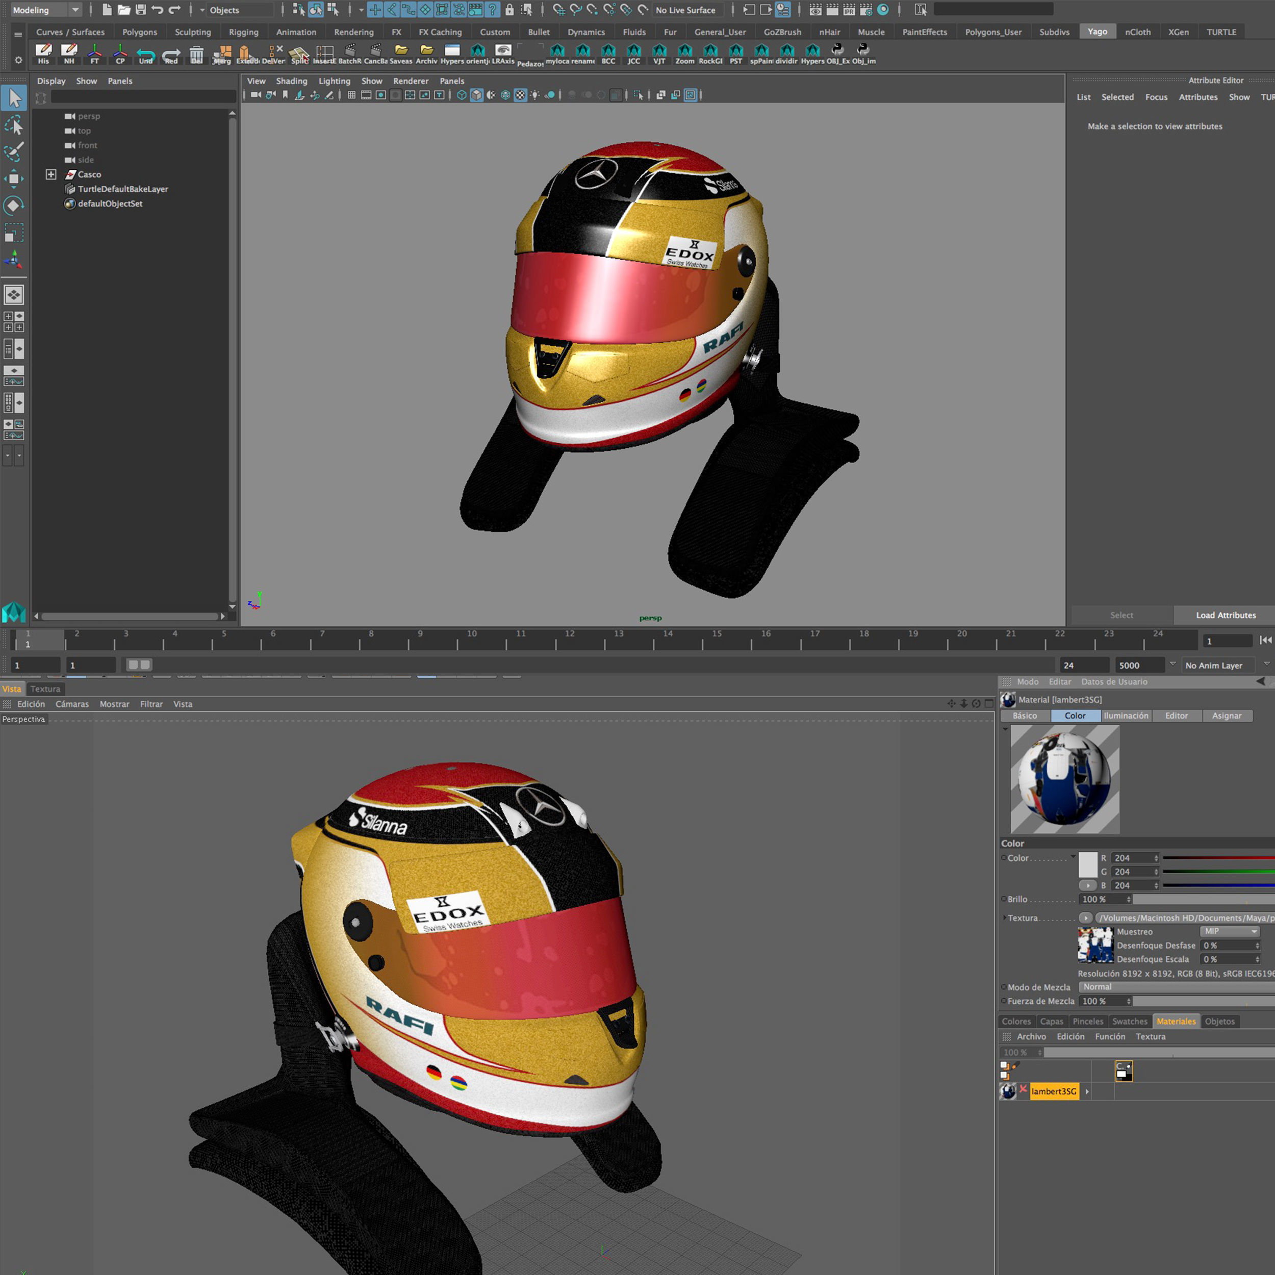Viewport: 1275px width, 1275px height.
Task: Open the Muestreo MIP dropdown
Action: (1230, 931)
